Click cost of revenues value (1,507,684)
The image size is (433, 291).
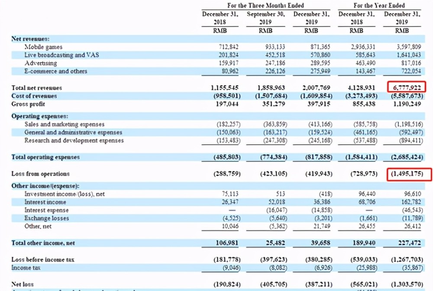(x=271, y=96)
